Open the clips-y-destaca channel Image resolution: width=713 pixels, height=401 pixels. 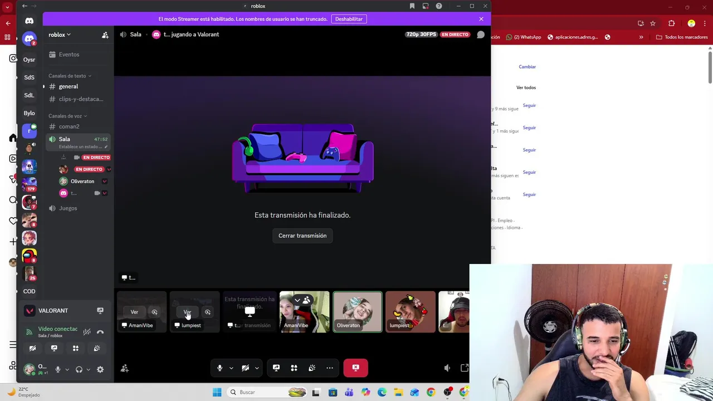[x=78, y=99]
